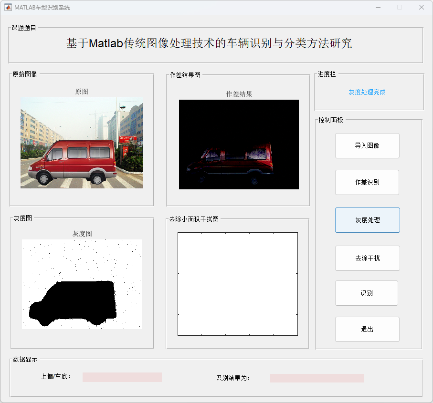Click the black van silhouette image
This screenshot has width=433, height=403.
pyautogui.click(x=82, y=284)
